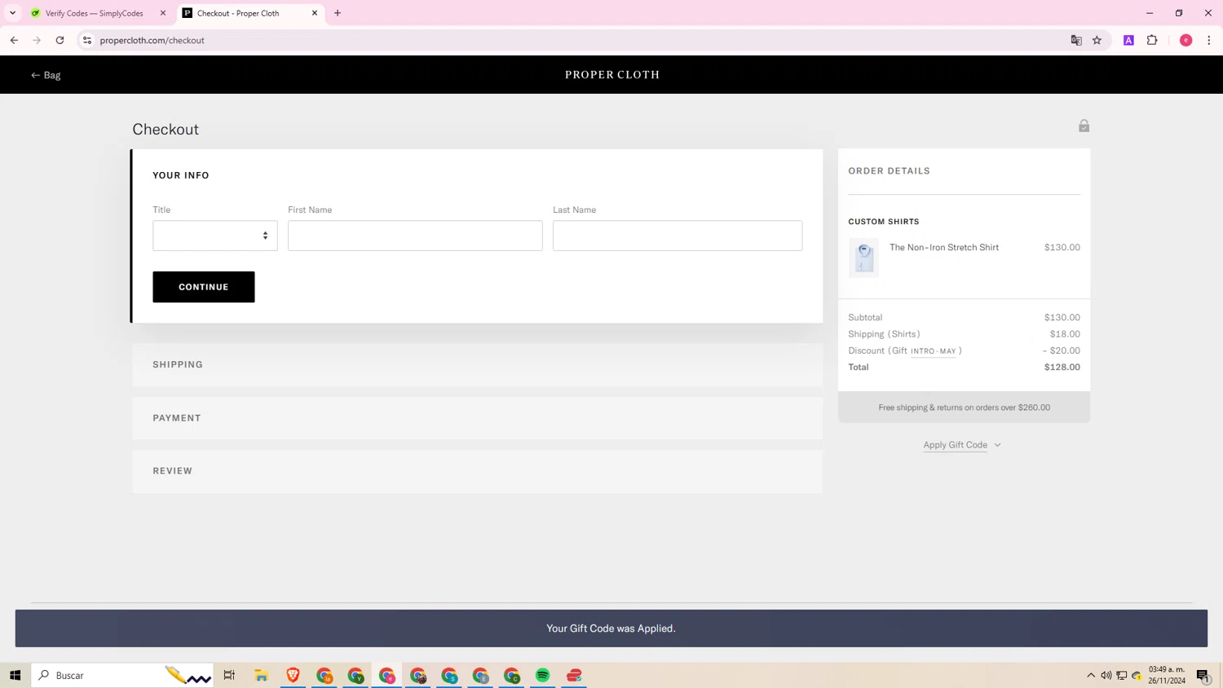
Task: Click the Proper Cloth logo
Action: tap(612, 75)
